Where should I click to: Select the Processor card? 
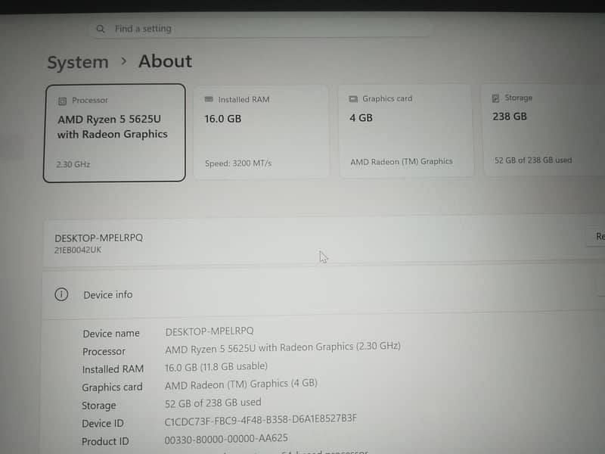[x=114, y=133]
